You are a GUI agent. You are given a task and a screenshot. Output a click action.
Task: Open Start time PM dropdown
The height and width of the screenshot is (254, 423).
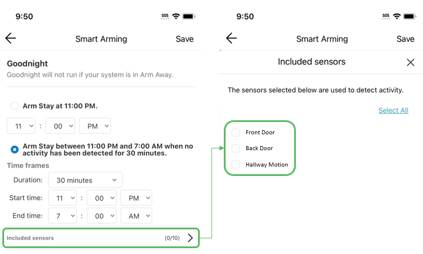point(137,198)
